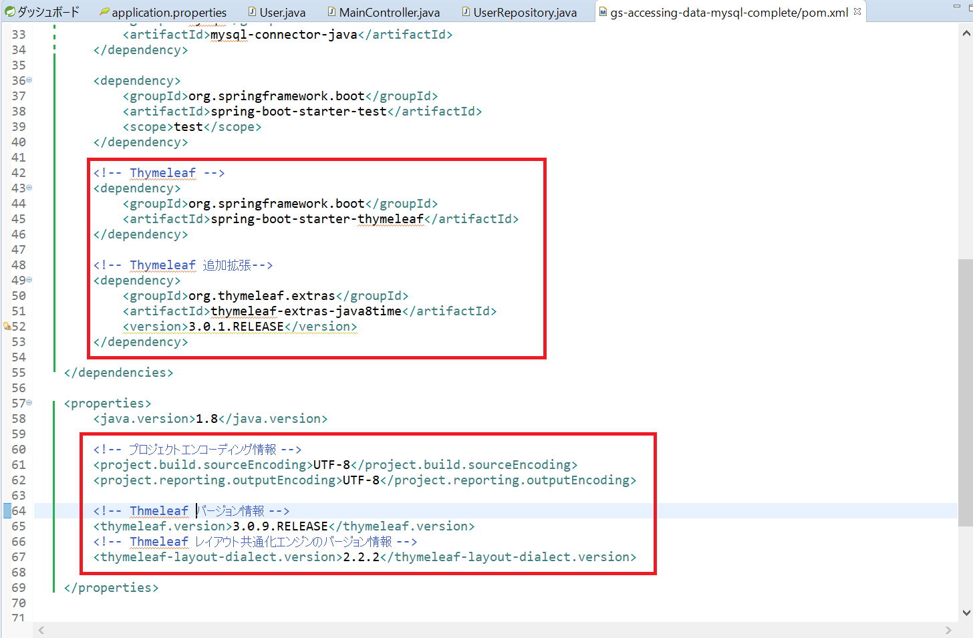The image size is (973, 638).
Task: Switch to the MainController.java tab
Action: click(x=389, y=13)
